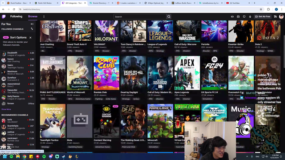Open the Chrome extensions puzzle icon
The width and height of the screenshot is (285, 160).
[x=269, y=9]
